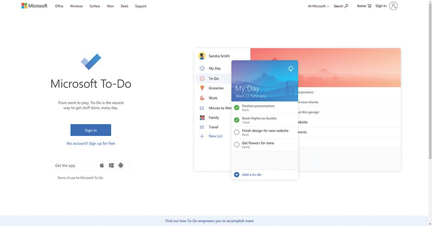The width and height of the screenshot is (432, 226).
Task: Open Terms of use for Microsoft To-Do
Action: click(x=80, y=178)
